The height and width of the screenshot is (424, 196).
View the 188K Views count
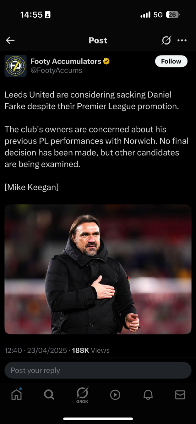pyautogui.click(x=91, y=351)
